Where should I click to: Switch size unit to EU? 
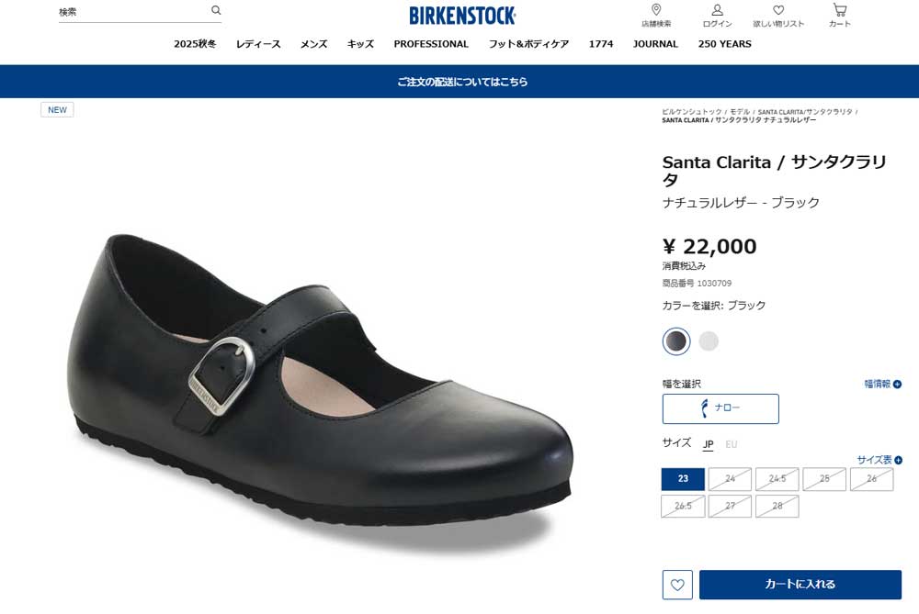click(732, 444)
